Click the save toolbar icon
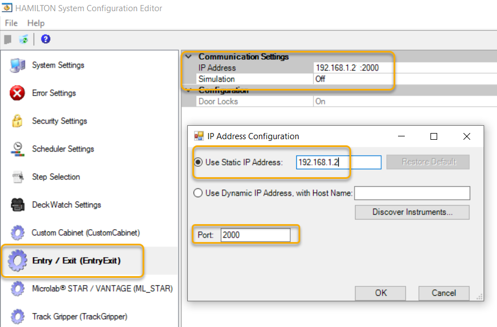 8,39
